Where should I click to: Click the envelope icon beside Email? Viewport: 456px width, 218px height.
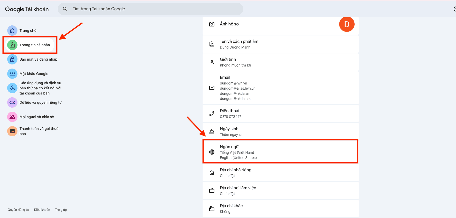click(x=212, y=88)
